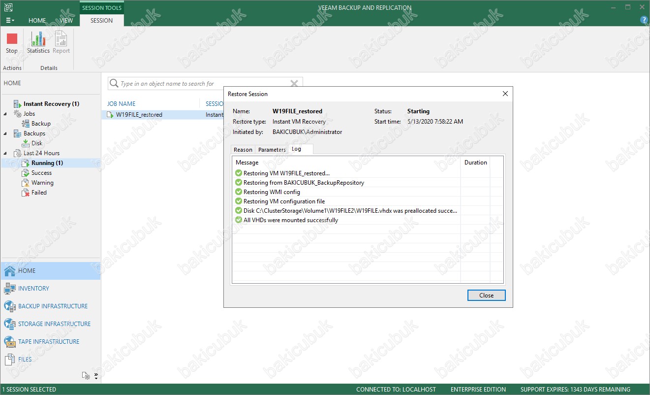Select the Success sessions node
650x395 pixels.
(41, 173)
